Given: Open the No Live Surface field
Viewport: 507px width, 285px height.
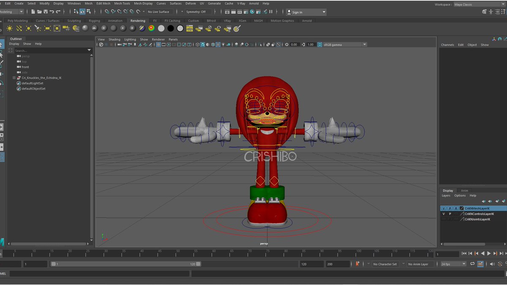Looking at the screenshot, I should click(x=159, y=12).
